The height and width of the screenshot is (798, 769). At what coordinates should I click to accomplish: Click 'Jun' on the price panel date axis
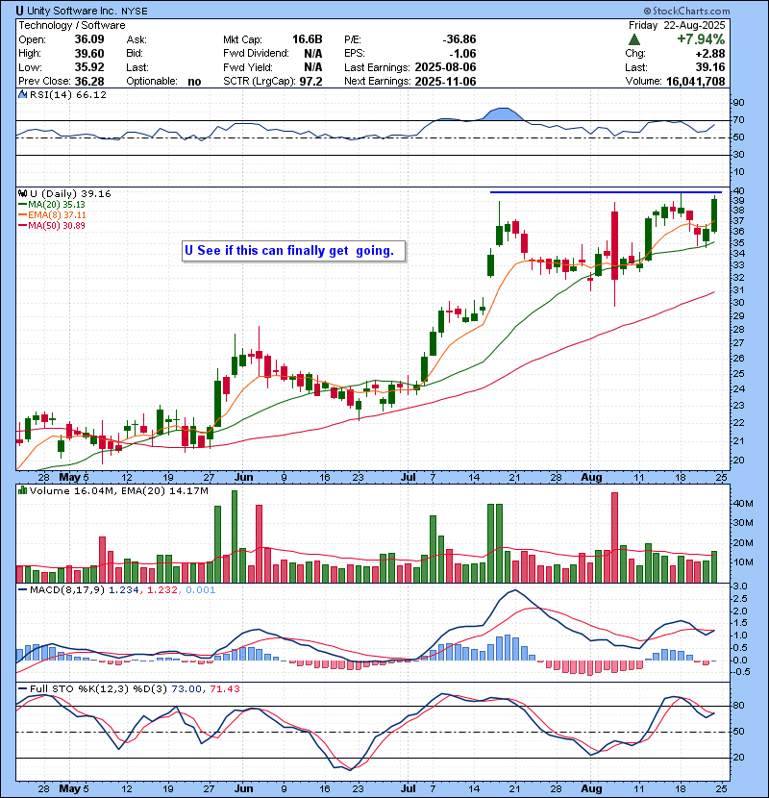[244, 478]
